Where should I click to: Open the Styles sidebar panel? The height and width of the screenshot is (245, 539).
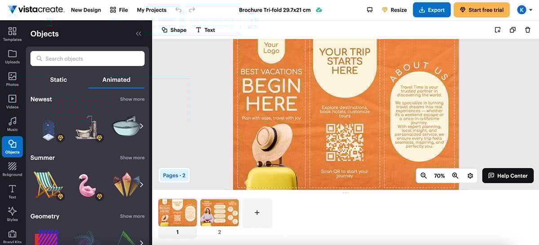[x=12, y=214]
